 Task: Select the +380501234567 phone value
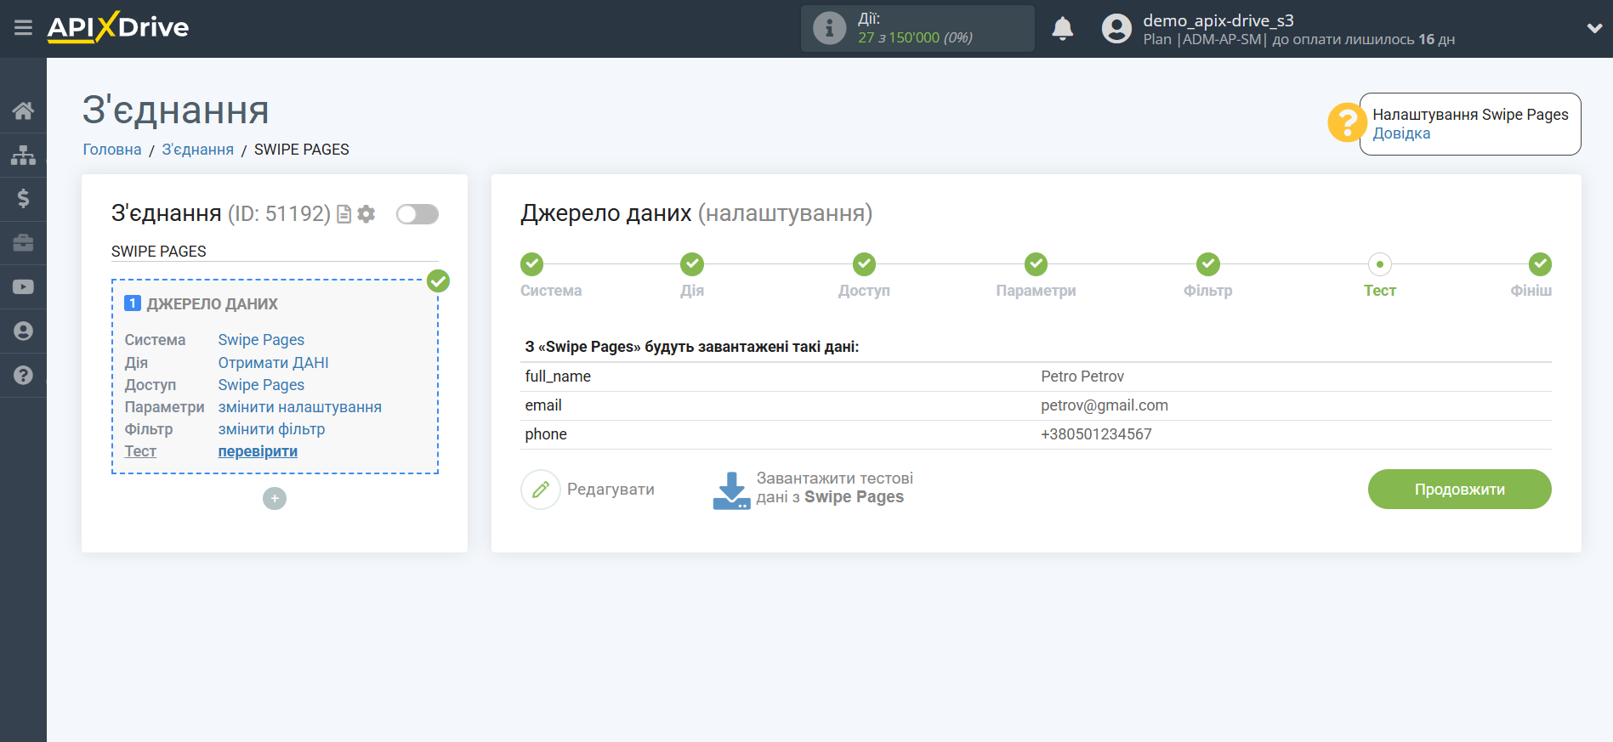tap(1096, 434)
